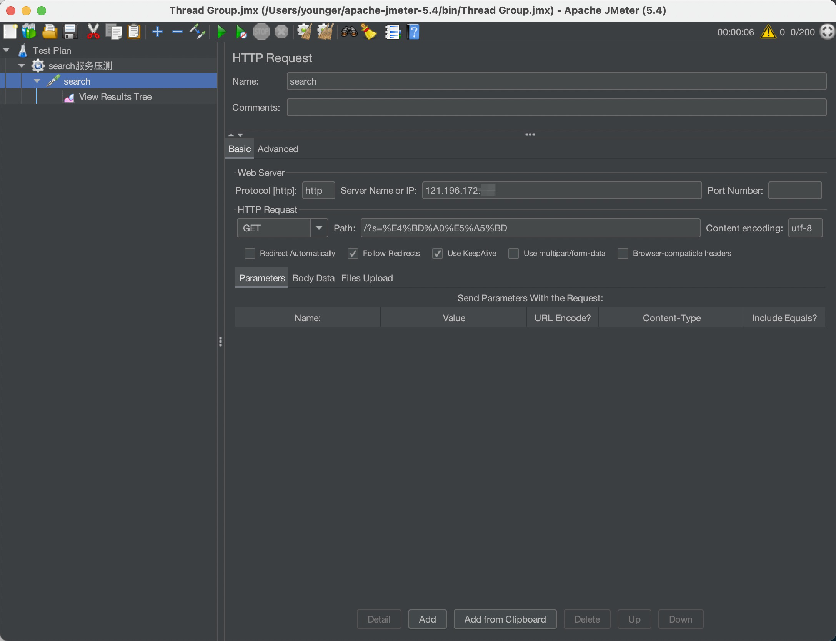The image size is (836, 641).
Task: Clear results with single broom icon
Action: tap(305, 32)
